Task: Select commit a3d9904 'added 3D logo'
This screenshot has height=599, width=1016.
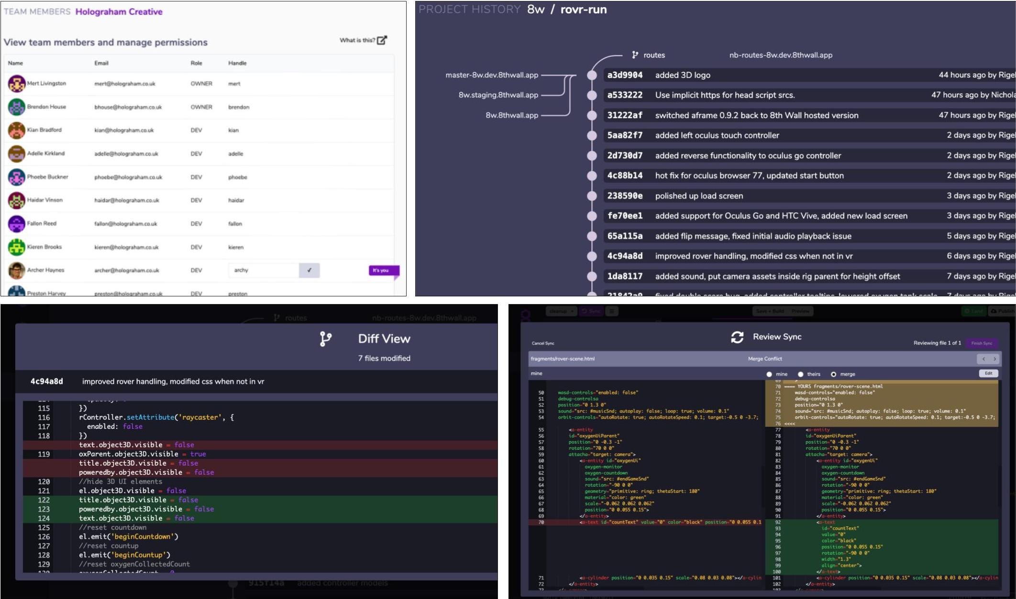Action: (x=683, y=75)
